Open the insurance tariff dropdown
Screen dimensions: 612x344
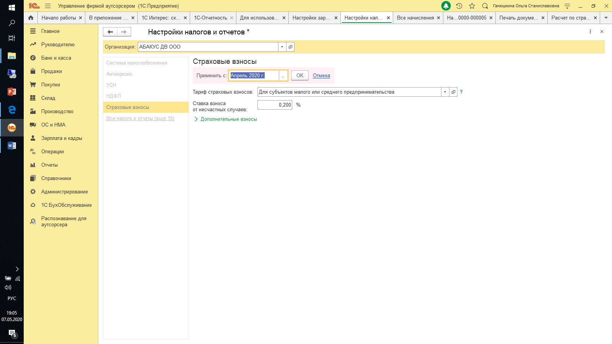point(445,92)
